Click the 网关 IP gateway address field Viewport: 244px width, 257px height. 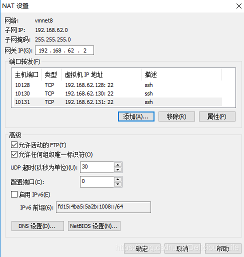[64, 50]
